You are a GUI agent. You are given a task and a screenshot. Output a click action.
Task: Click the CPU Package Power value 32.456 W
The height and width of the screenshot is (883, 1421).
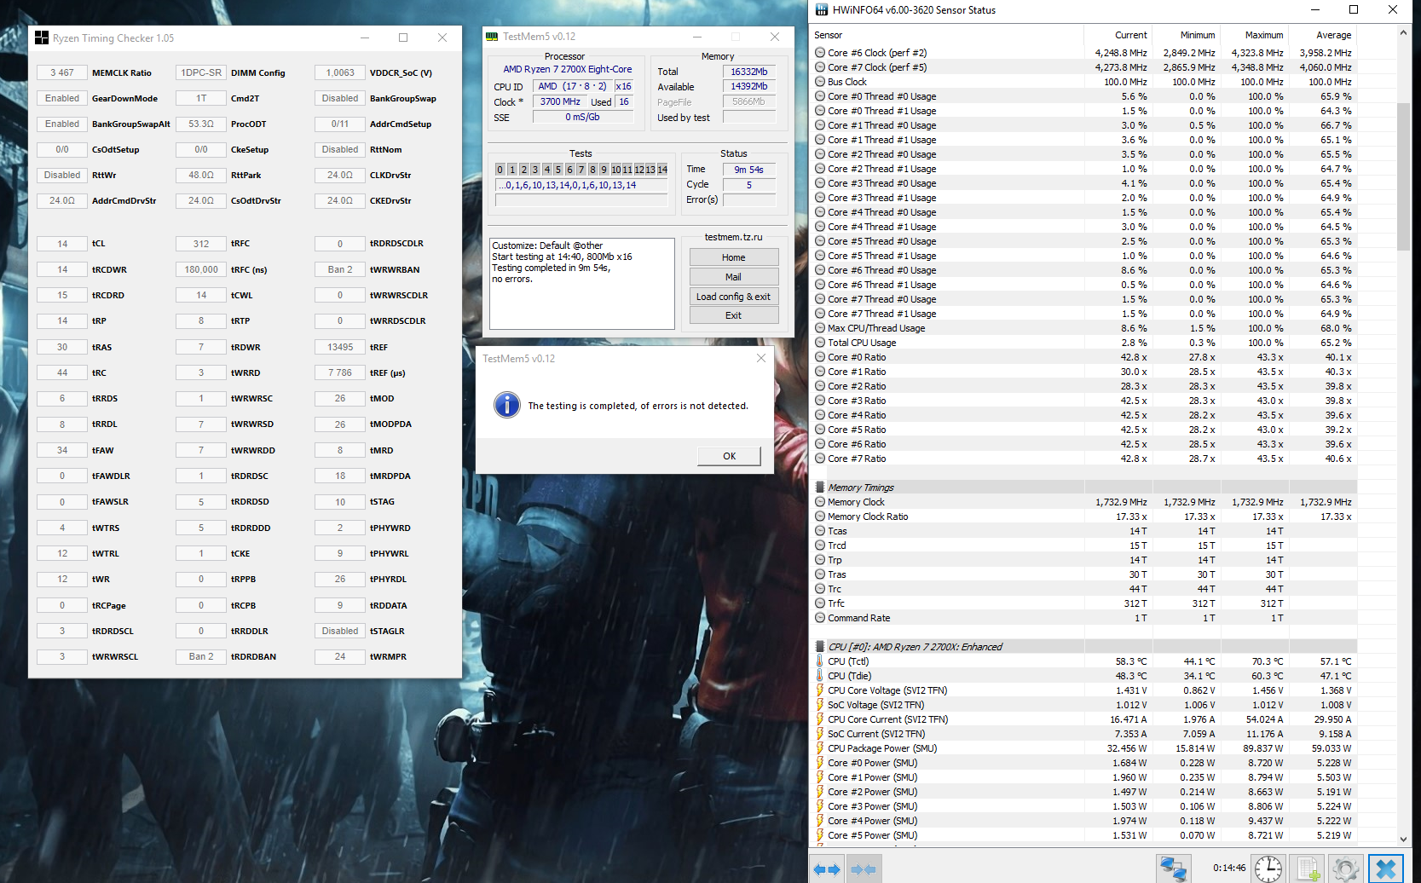click(x=1127, y=748)
